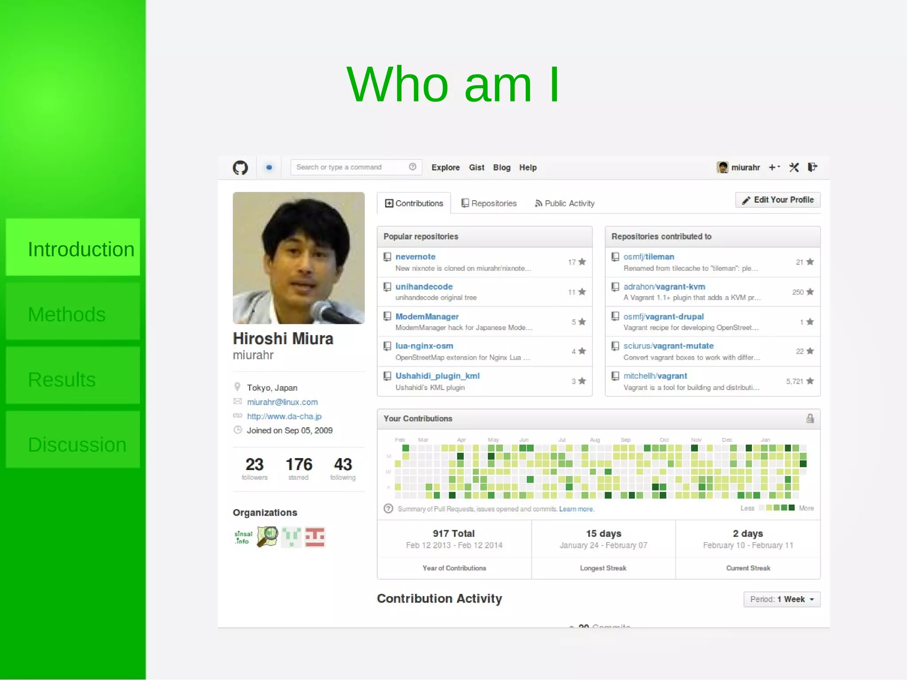Click the sign out icon

tap(812, 167)
